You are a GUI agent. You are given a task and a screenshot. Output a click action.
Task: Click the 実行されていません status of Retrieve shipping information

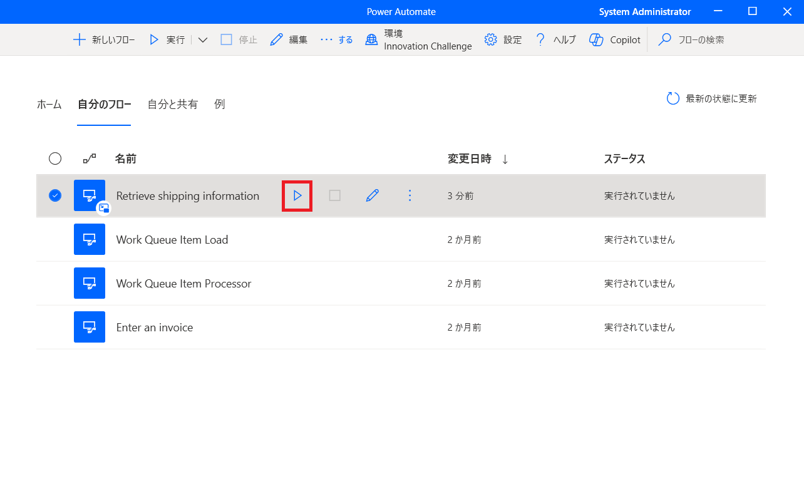(639, 196)
